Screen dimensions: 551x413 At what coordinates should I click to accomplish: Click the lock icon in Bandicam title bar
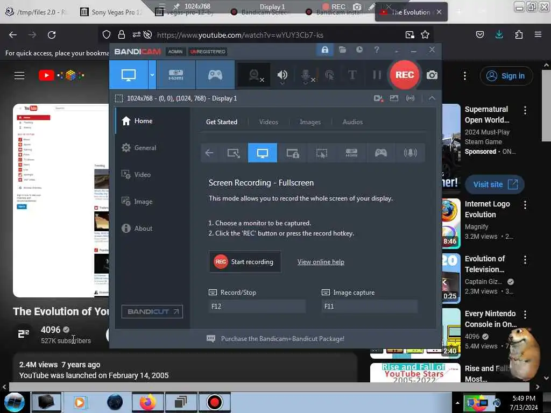tap(324, 49)
